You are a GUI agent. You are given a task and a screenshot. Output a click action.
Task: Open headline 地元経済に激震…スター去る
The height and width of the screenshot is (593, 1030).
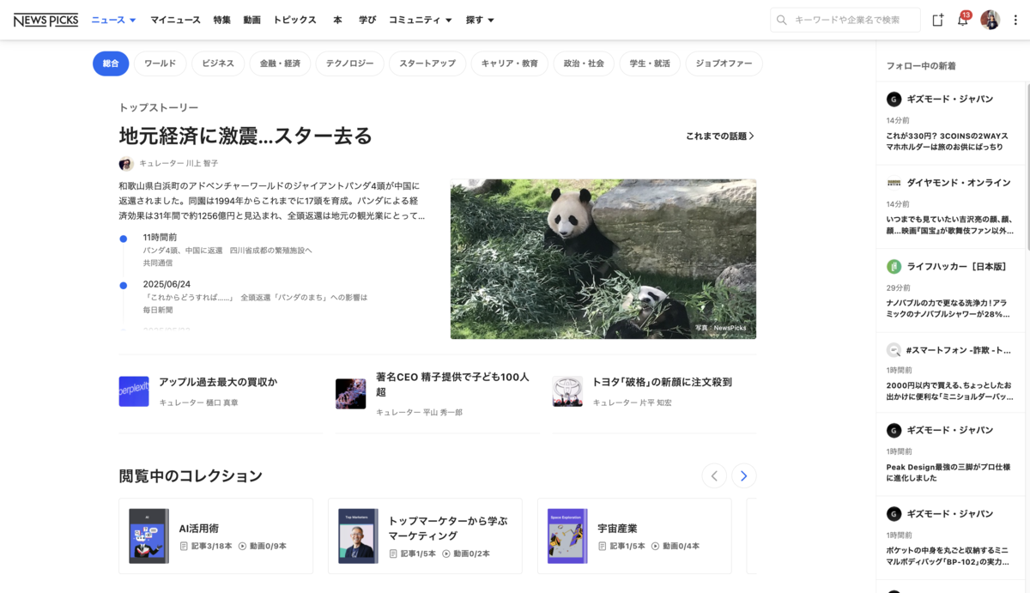point(245,136)
